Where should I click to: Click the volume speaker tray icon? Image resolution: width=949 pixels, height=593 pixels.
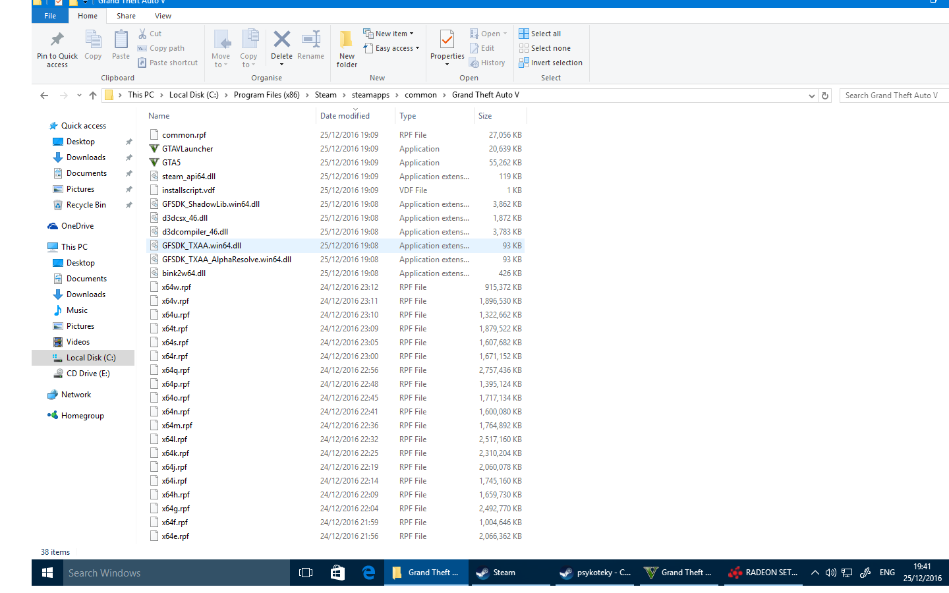click(830, 573)
